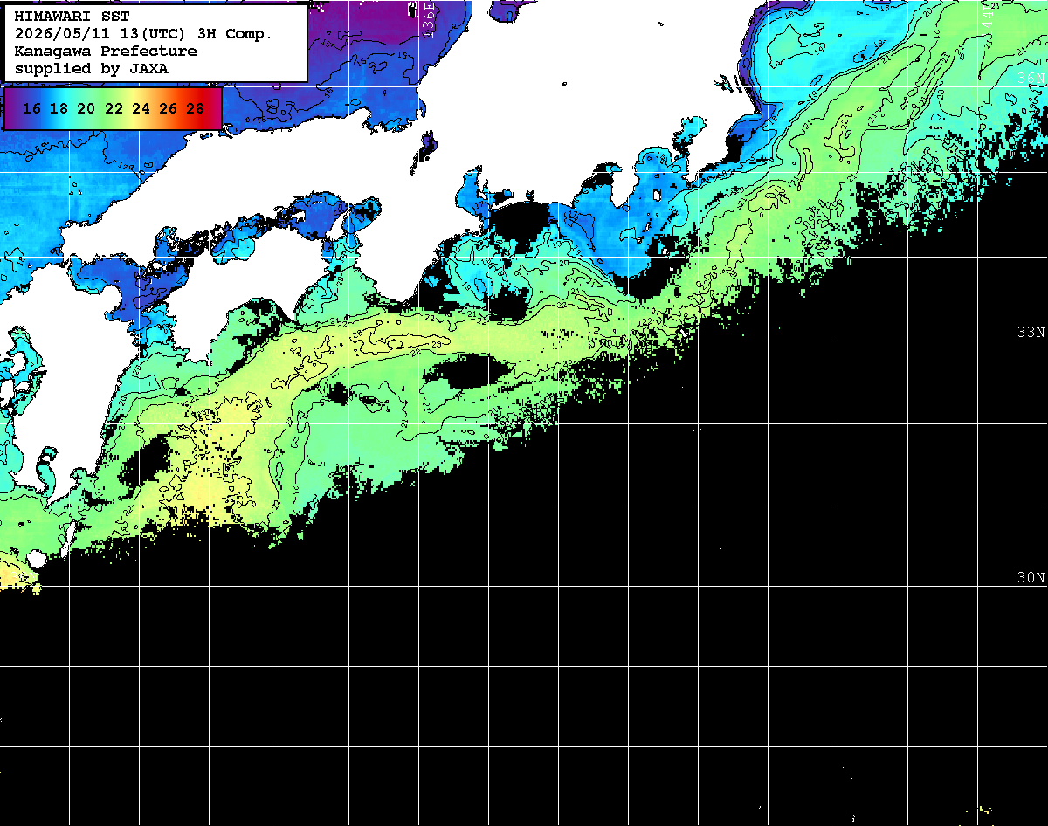Click the 33N latitude label

[x=1031, y=333]
